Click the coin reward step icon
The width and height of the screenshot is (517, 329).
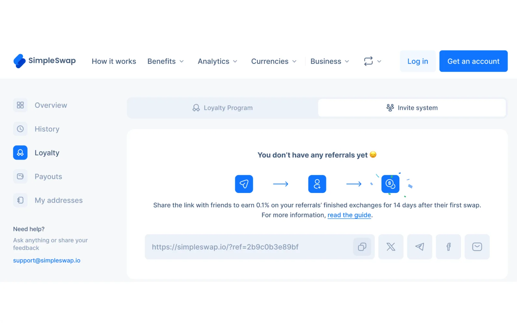tap(390, 184)
